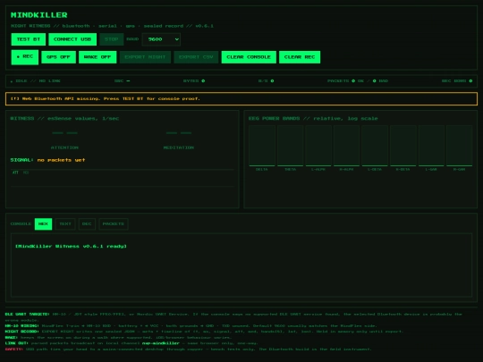The image size is (483, 362).
Task: Click the BYTES counter in the status bar
Action: point(194,81)
